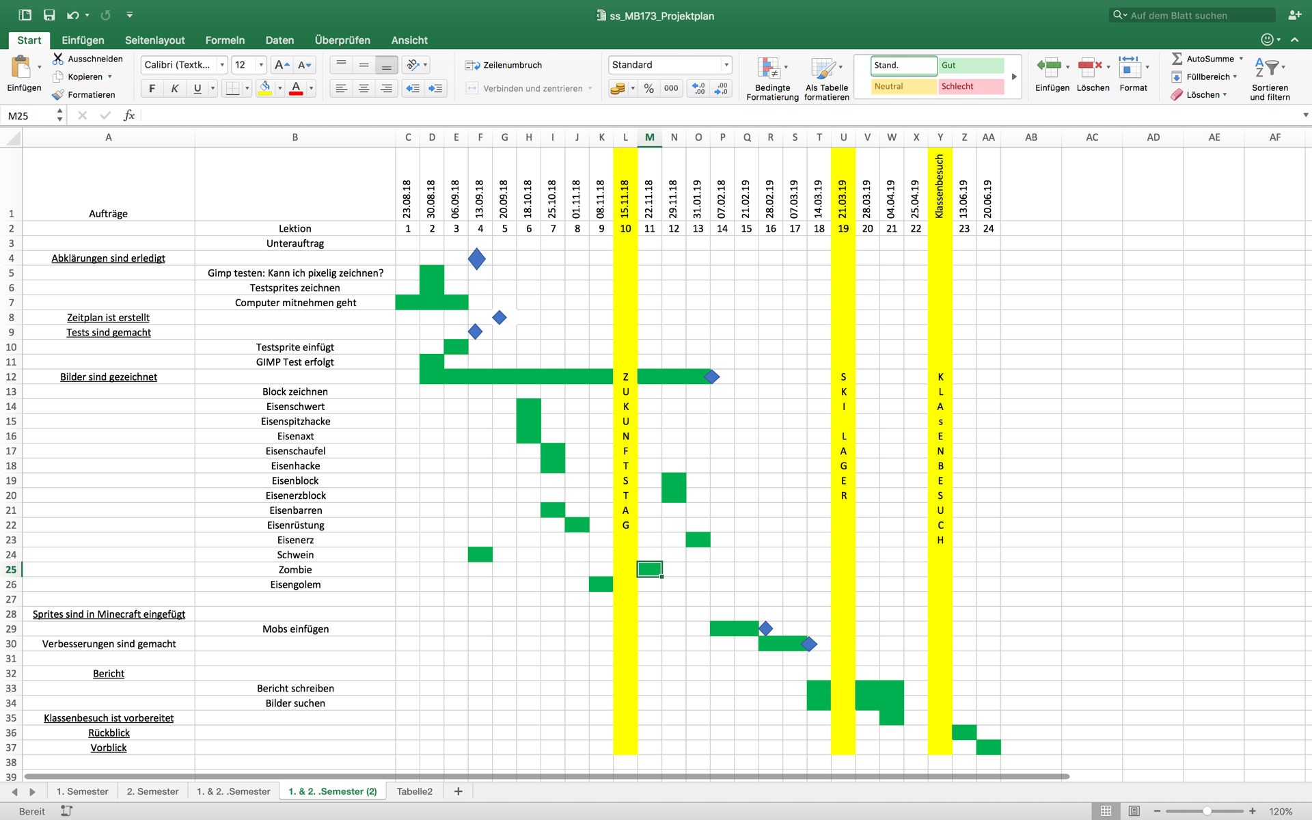Screen dimensions: 1312x820
Task: Click the share user icon top-right
Action: pyautogui.click(x=1294, y=14)
